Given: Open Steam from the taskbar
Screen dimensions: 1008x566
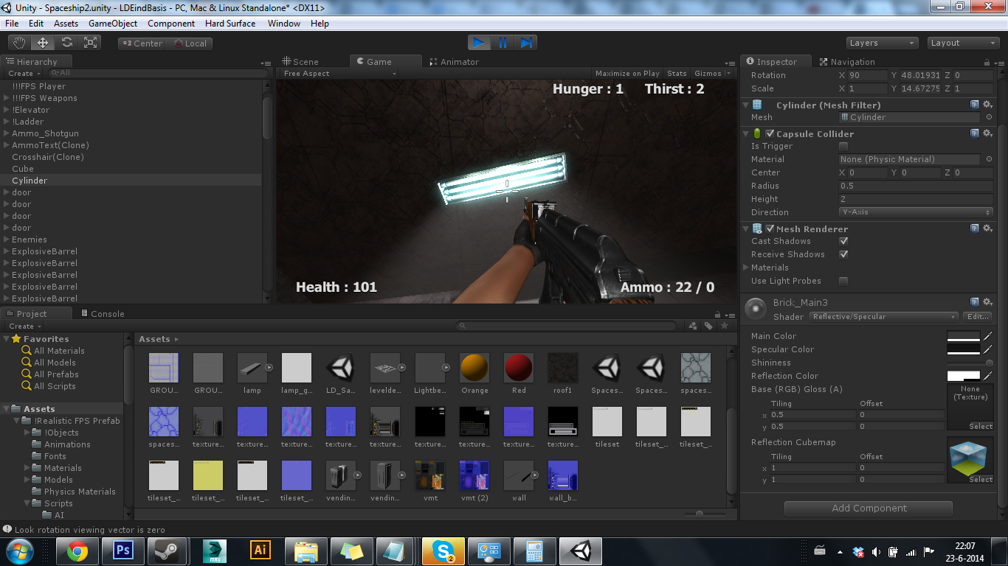Looking at the screenshot, I should [168, 551].
